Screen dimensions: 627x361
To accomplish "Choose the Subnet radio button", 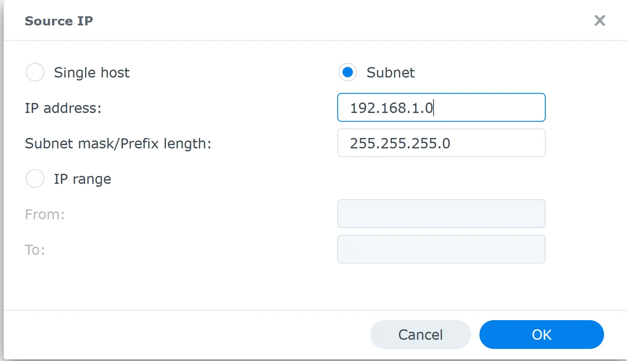I will [x=348, y=73].
